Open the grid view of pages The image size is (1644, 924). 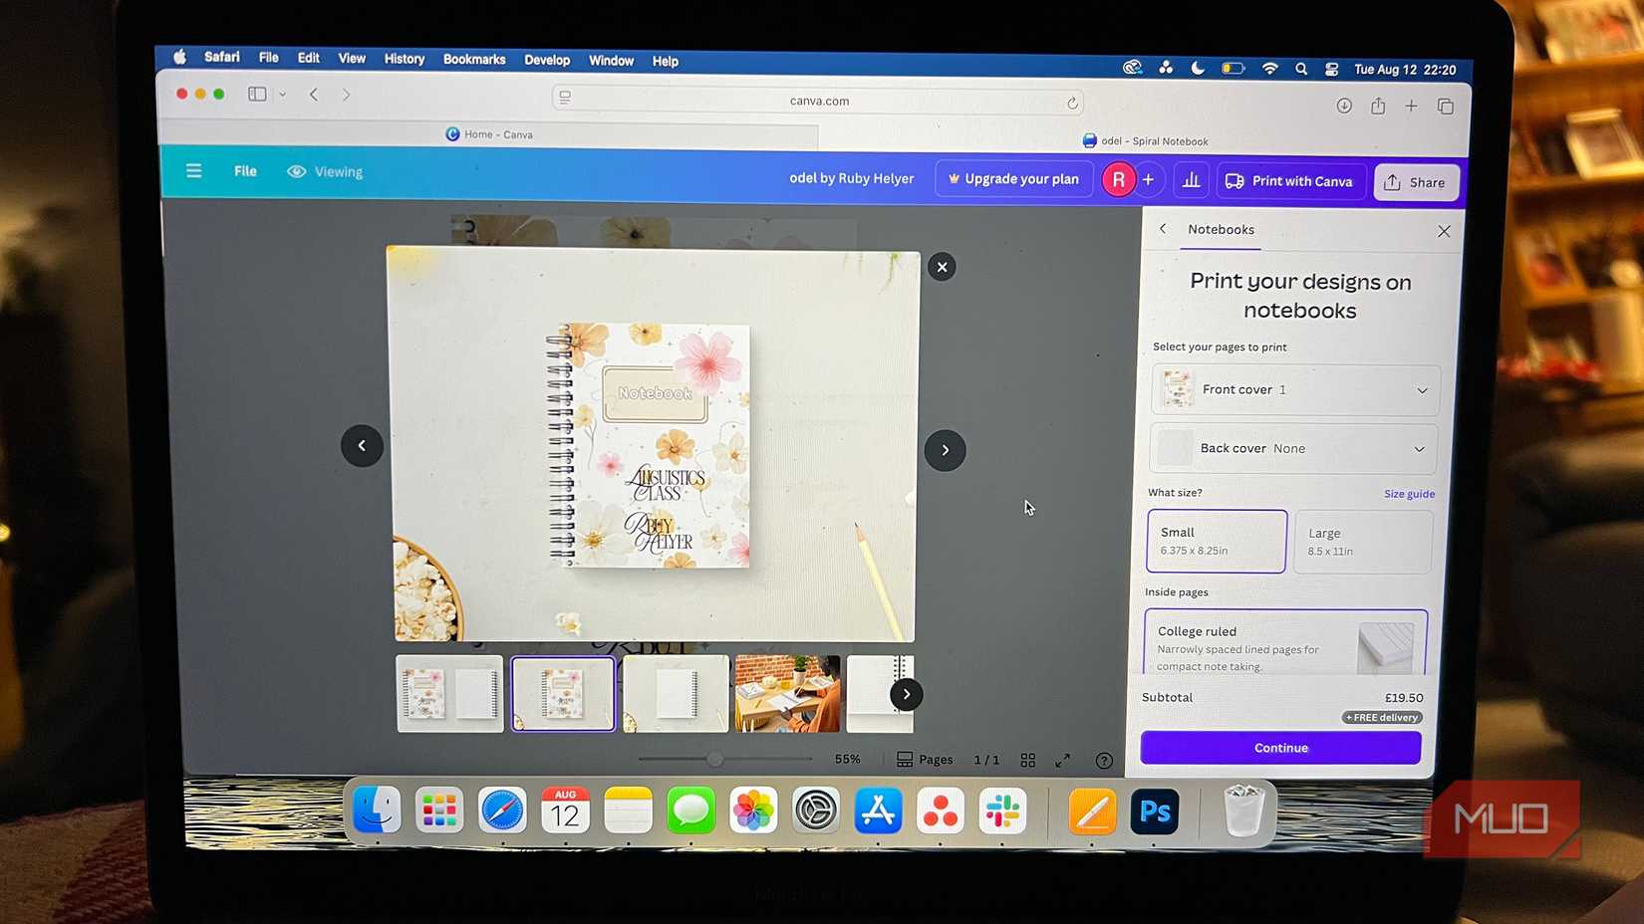[1027, 759]
